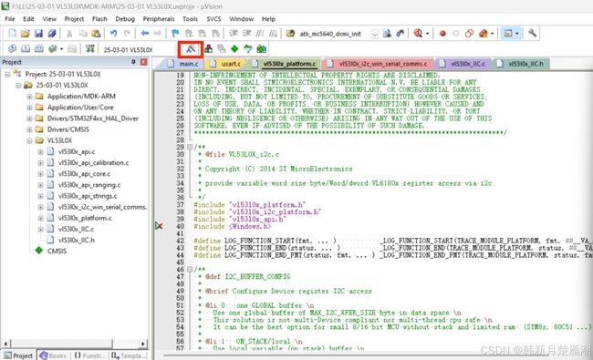Select vl53l0x_api_ranging.c in project tree

(89, 185)
